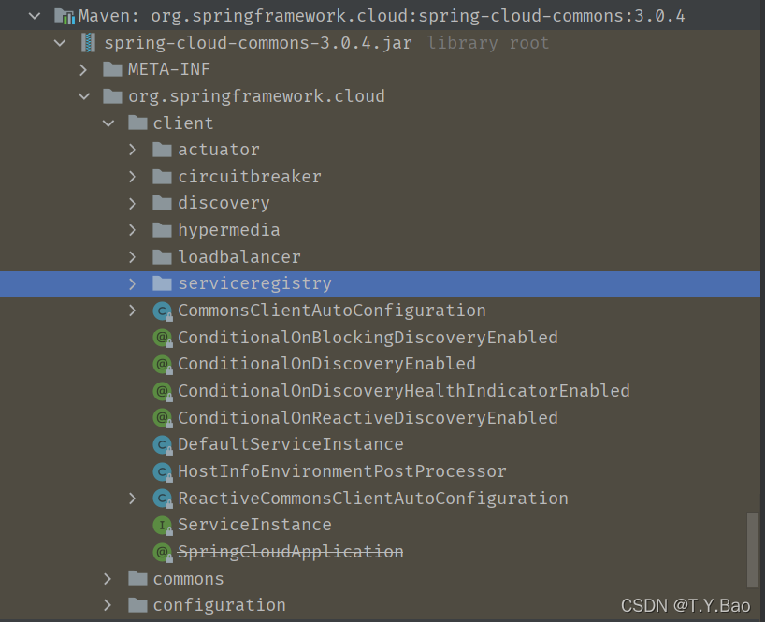Click the class icon of ReactiveCommonsClientAutoConfiguration
Screen dimensions: 765x622
click(x=163, y=499)
